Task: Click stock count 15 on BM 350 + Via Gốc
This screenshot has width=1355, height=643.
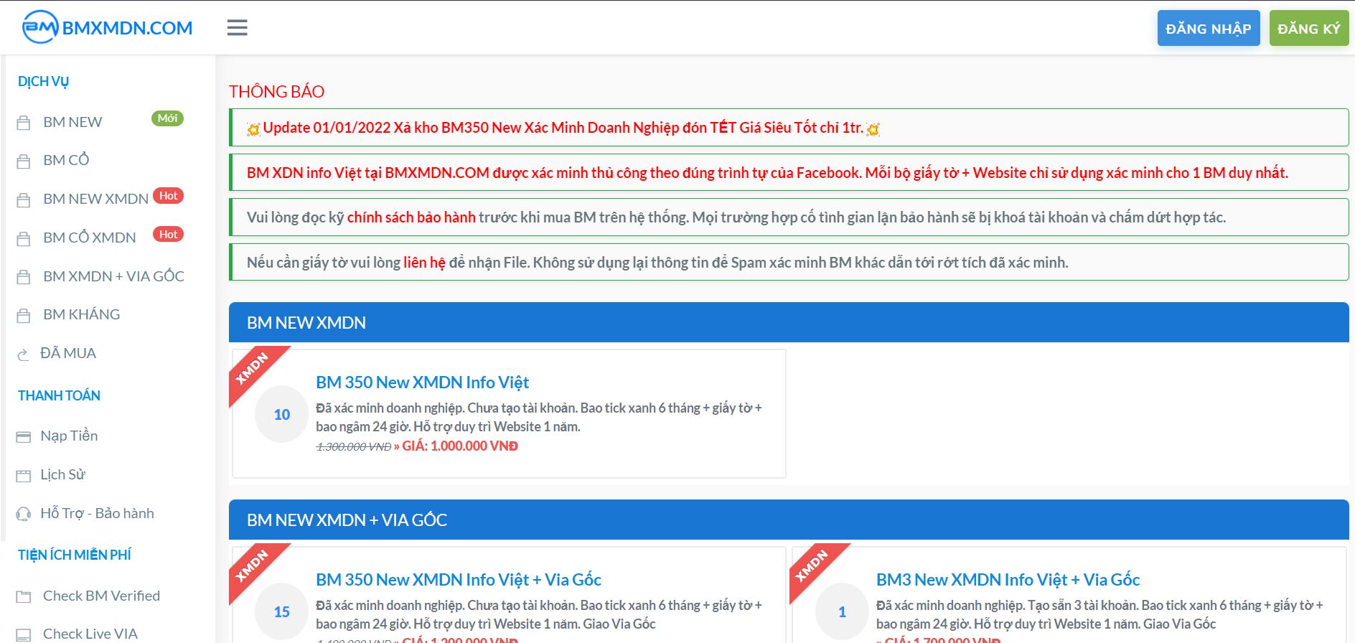Action: 282,612
